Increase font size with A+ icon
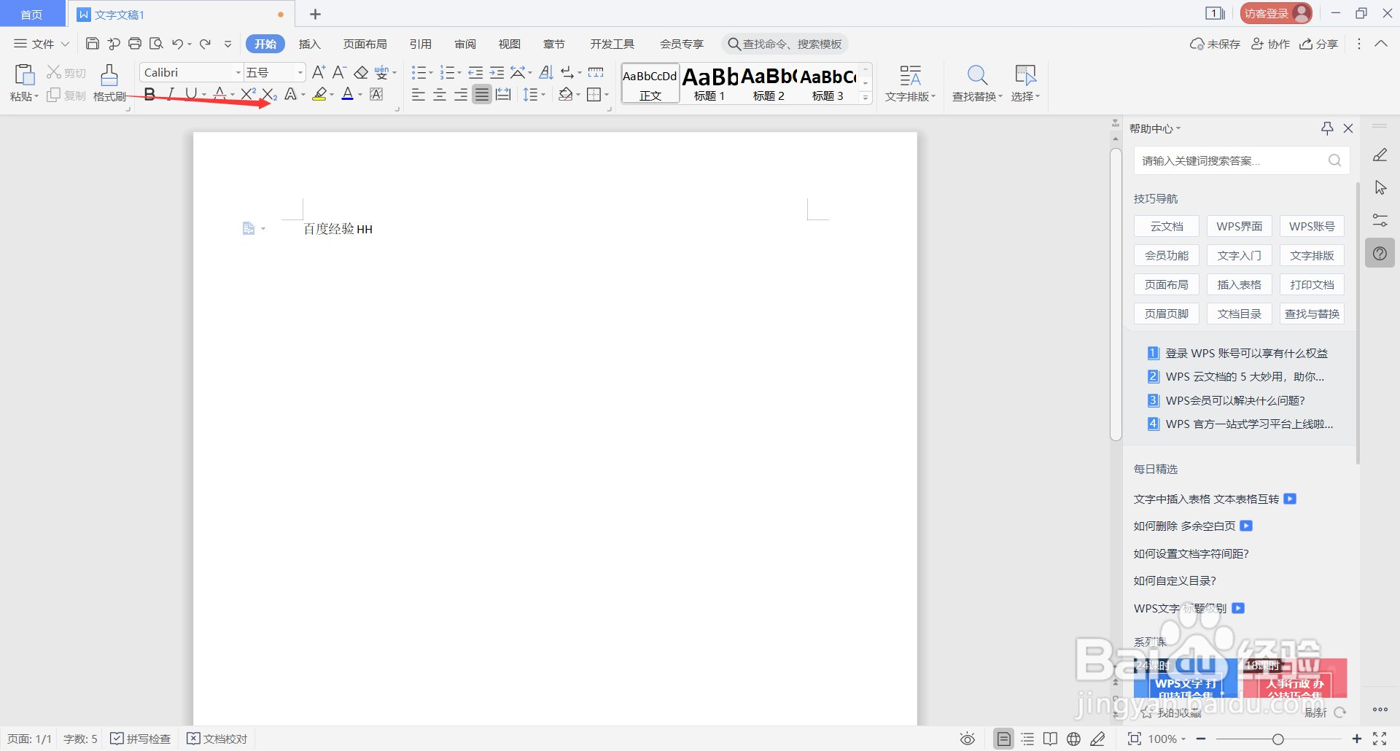Viewport: 1400px width, 751px height. click(319, 72)
